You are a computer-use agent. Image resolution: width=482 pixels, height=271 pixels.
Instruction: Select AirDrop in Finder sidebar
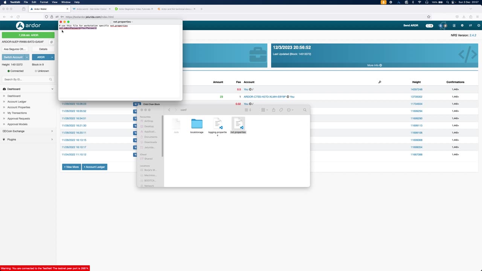149,121
